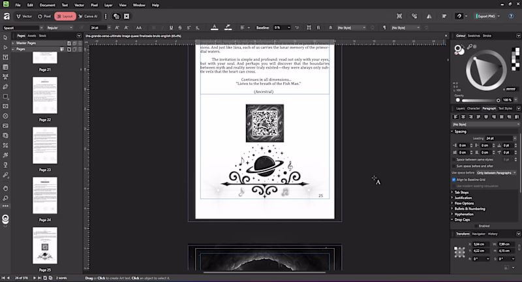Image resolution: width=522 pixels, height=282 pixels.
Task: Switch to Canva AI mode
Action: 88,16
